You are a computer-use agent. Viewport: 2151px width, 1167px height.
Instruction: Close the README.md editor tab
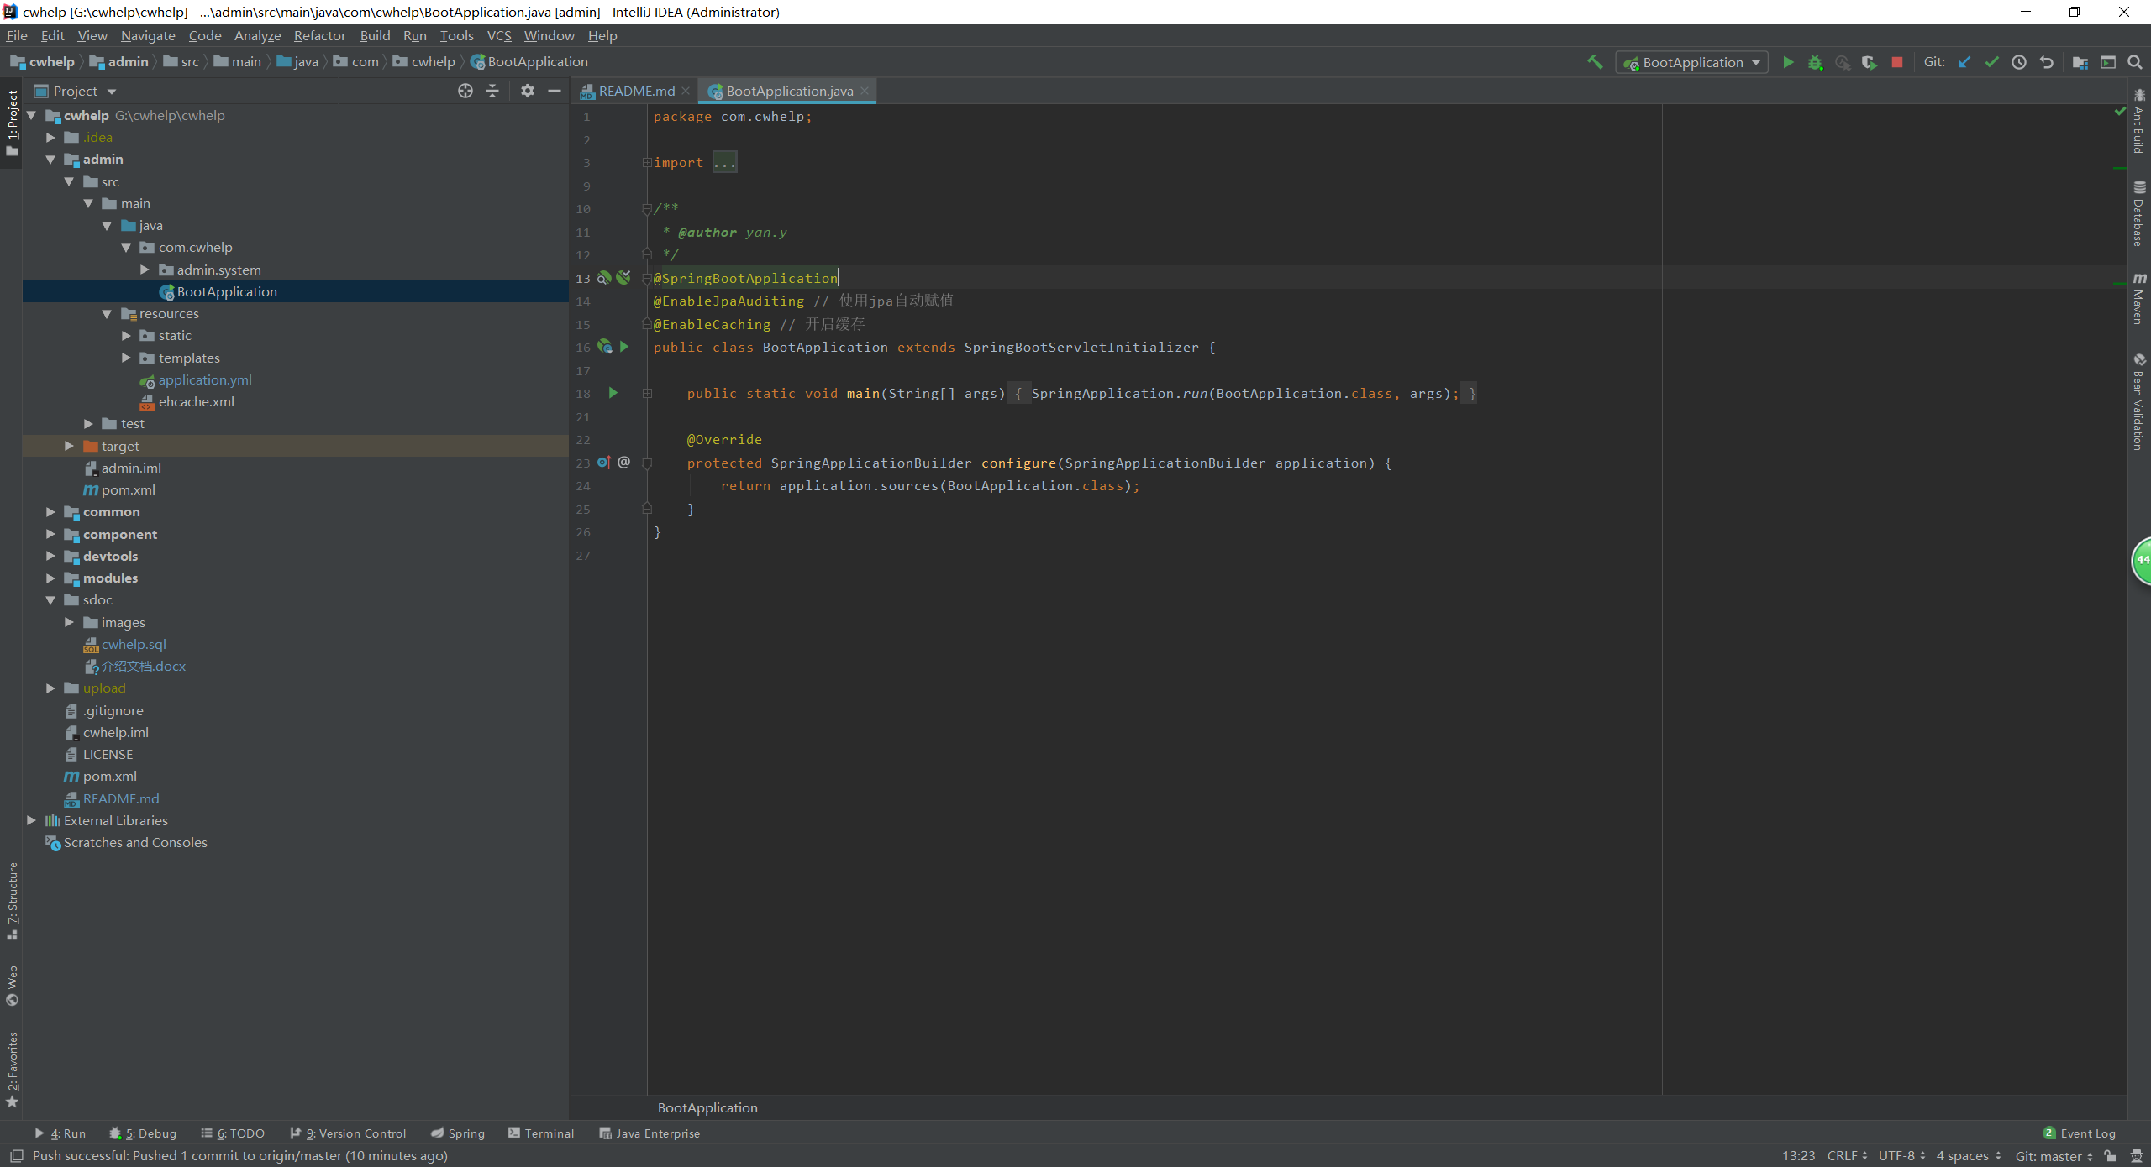point(686,91)
